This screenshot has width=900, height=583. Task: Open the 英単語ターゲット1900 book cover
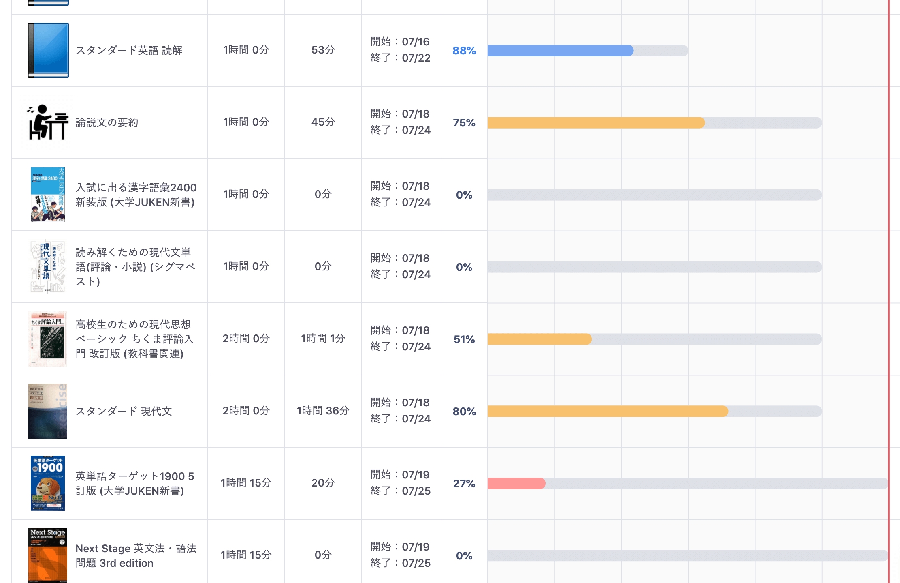[48, 483]
